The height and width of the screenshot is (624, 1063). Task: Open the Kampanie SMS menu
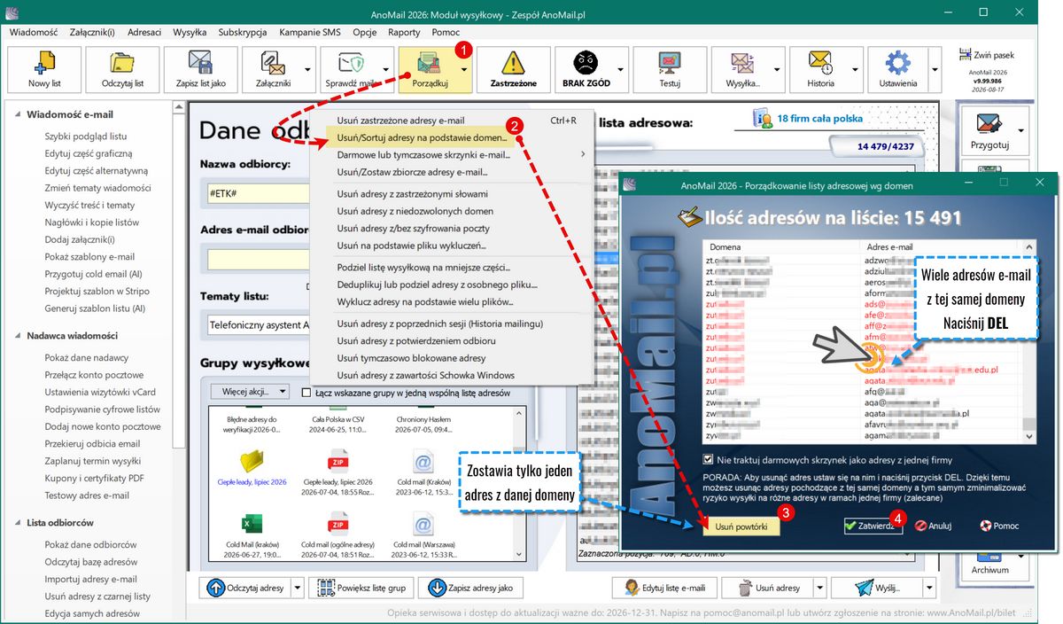(309, 32)
